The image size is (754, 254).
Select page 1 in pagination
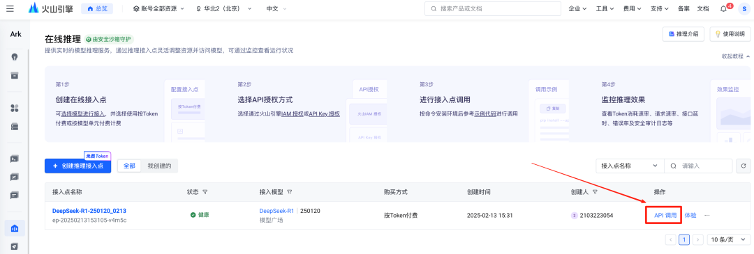coord(684,239)
